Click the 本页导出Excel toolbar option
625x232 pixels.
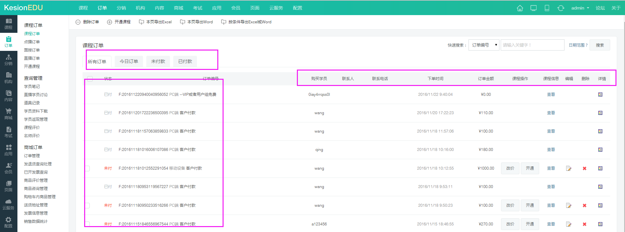[156, 22]
